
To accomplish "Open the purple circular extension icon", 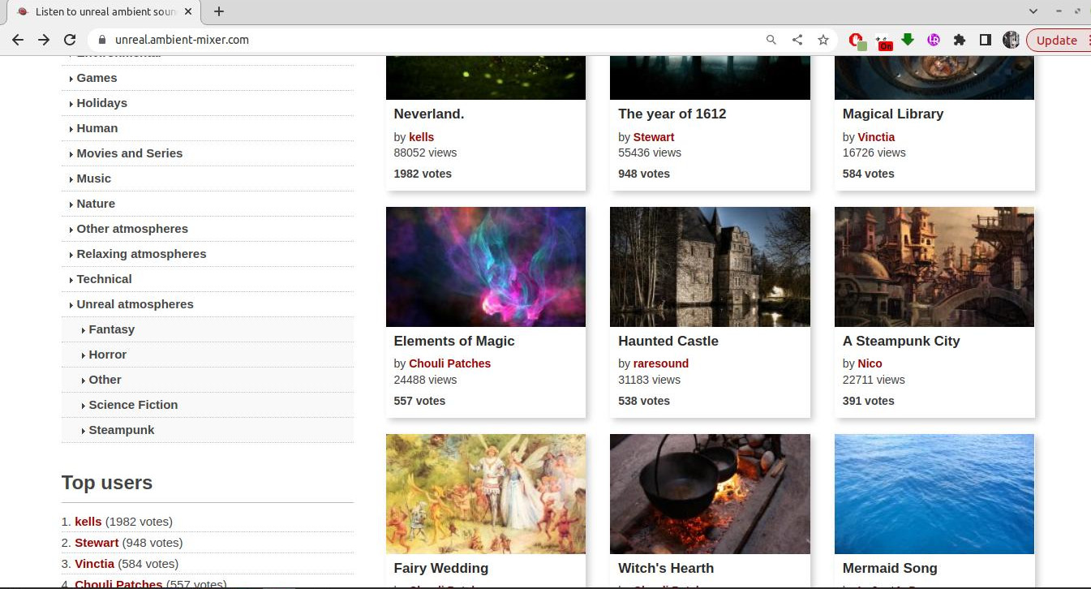I will point(934,40).
